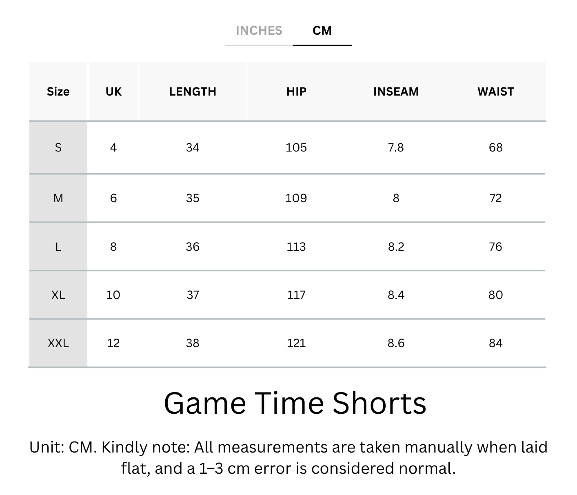This screenshot has width=577, height=495.
Task: Click the Size column header
Action: (x=58, y=91)
